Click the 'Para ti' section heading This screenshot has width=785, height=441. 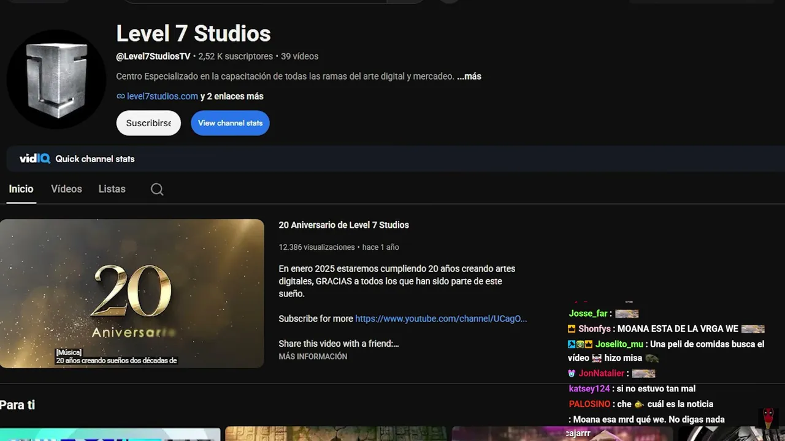(17, 405)
